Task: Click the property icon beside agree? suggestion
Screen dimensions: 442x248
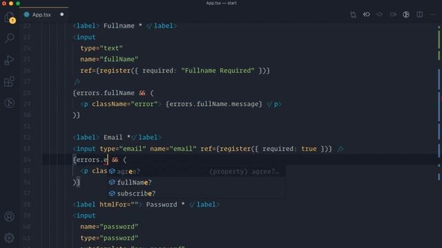Action: [x=112, y=171]
